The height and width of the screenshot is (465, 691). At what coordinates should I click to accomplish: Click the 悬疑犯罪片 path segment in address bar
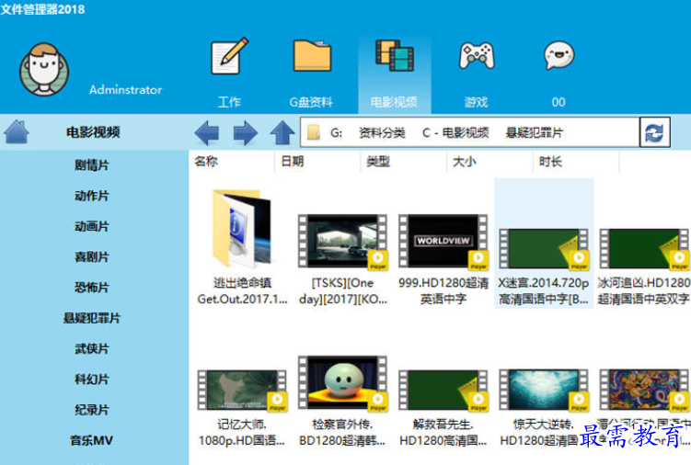tap(534, 132)
